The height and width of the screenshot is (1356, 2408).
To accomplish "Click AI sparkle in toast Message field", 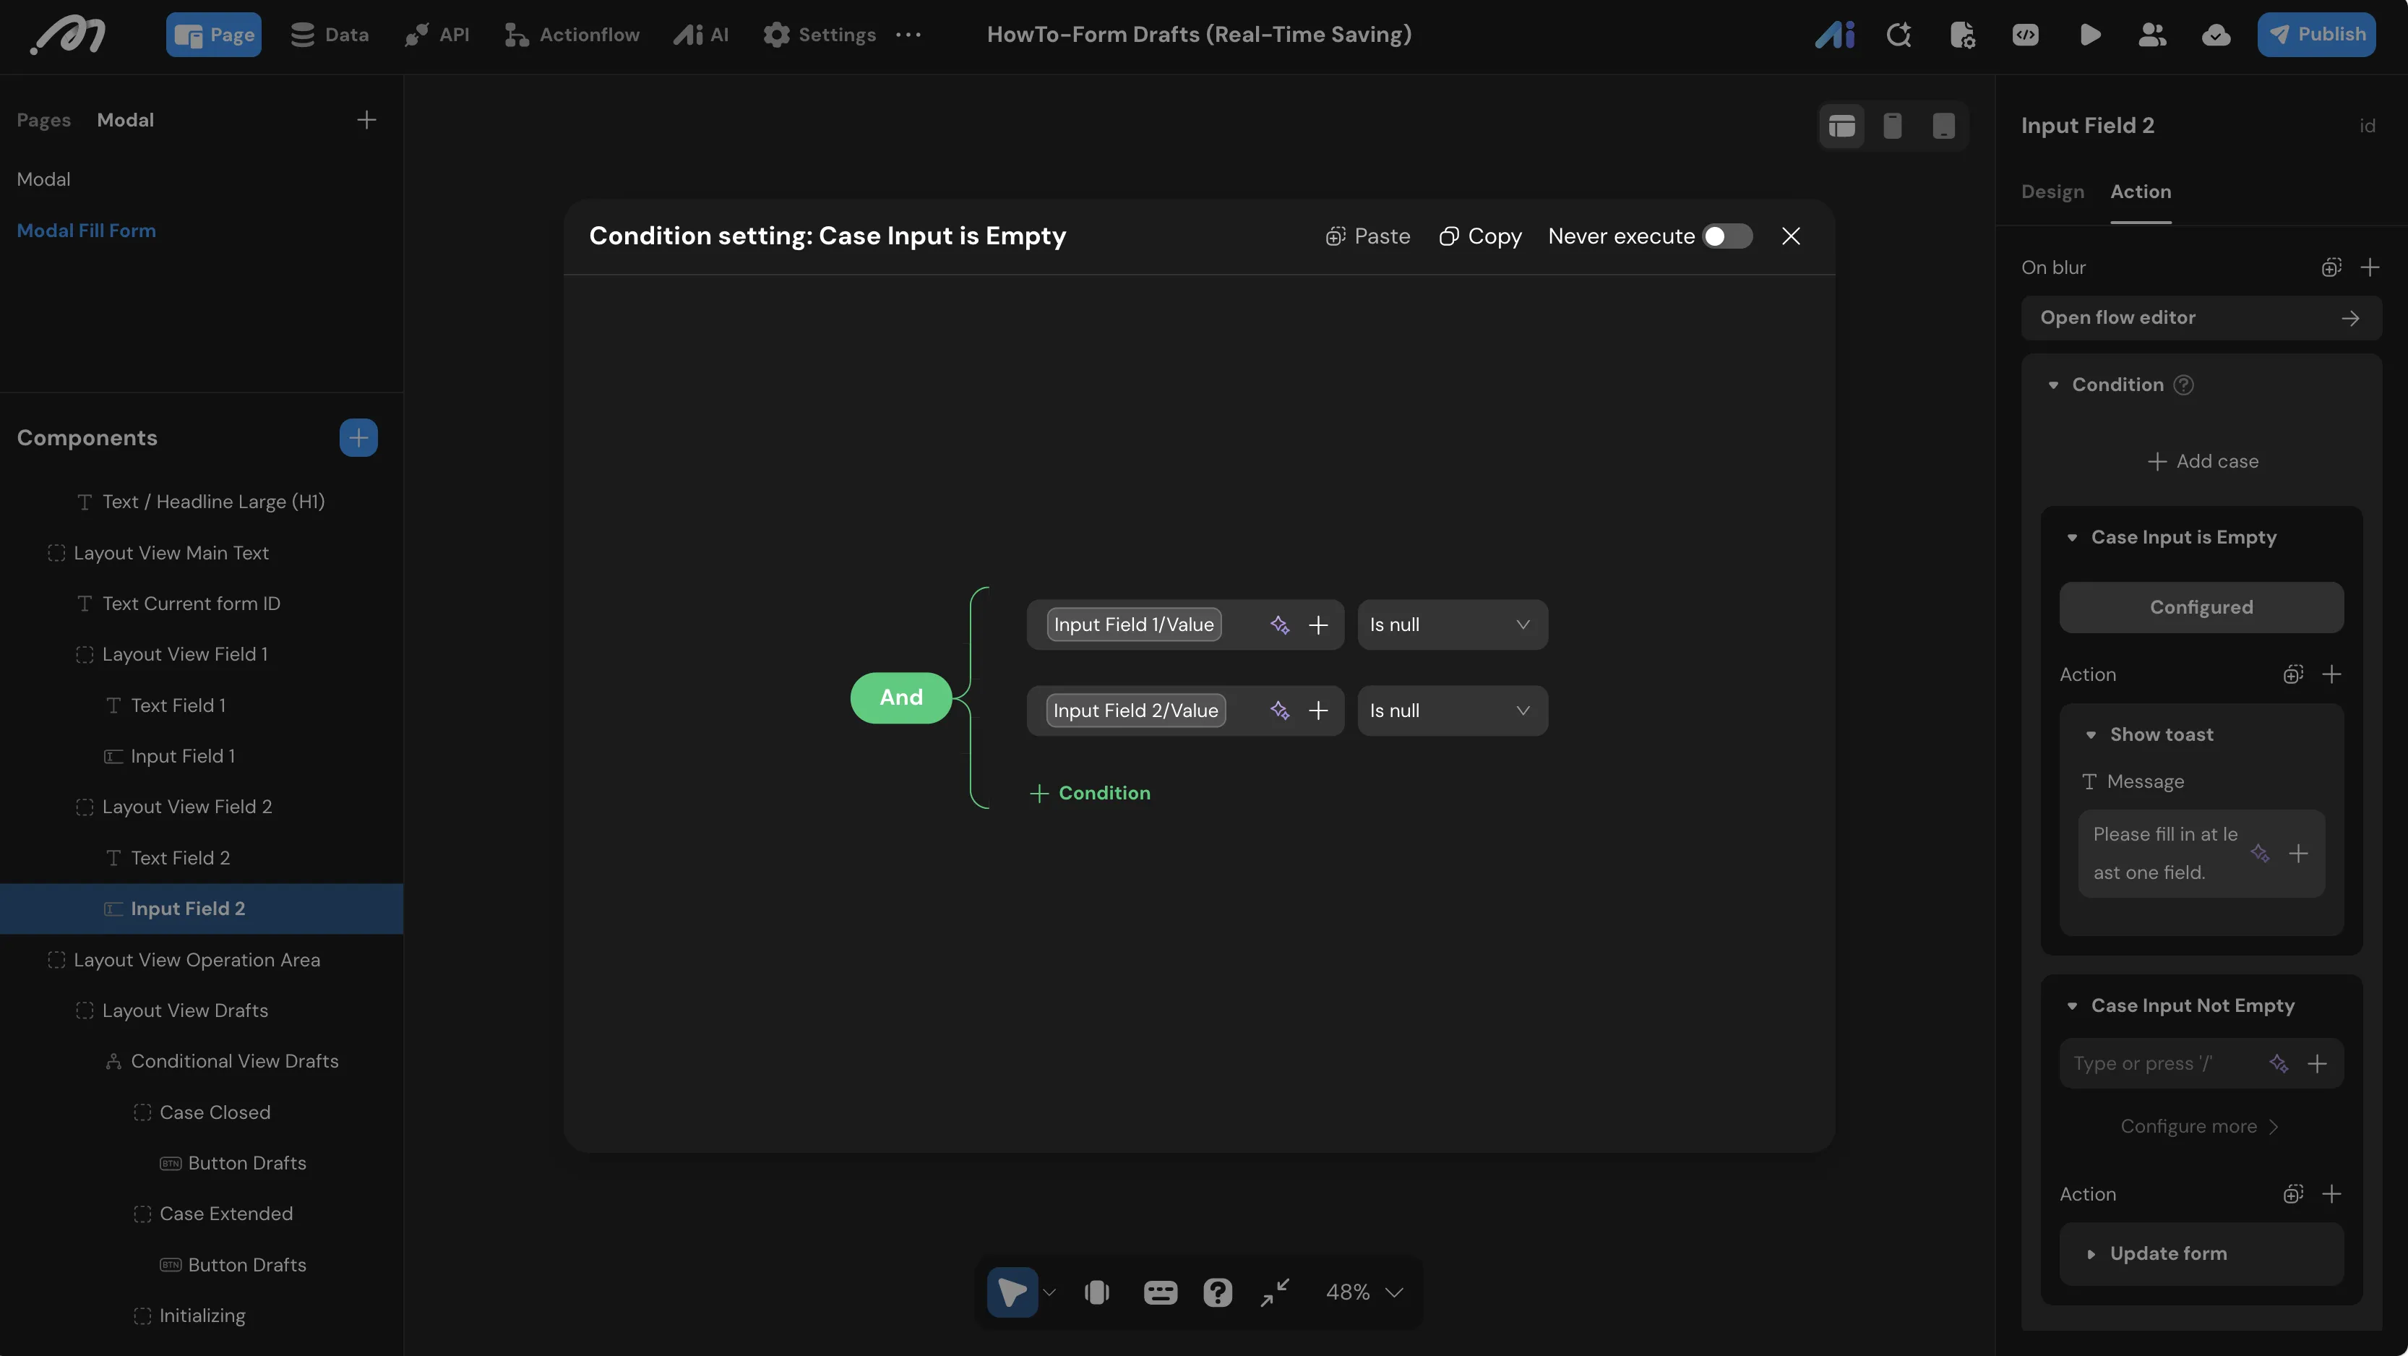I will 2259,853.
